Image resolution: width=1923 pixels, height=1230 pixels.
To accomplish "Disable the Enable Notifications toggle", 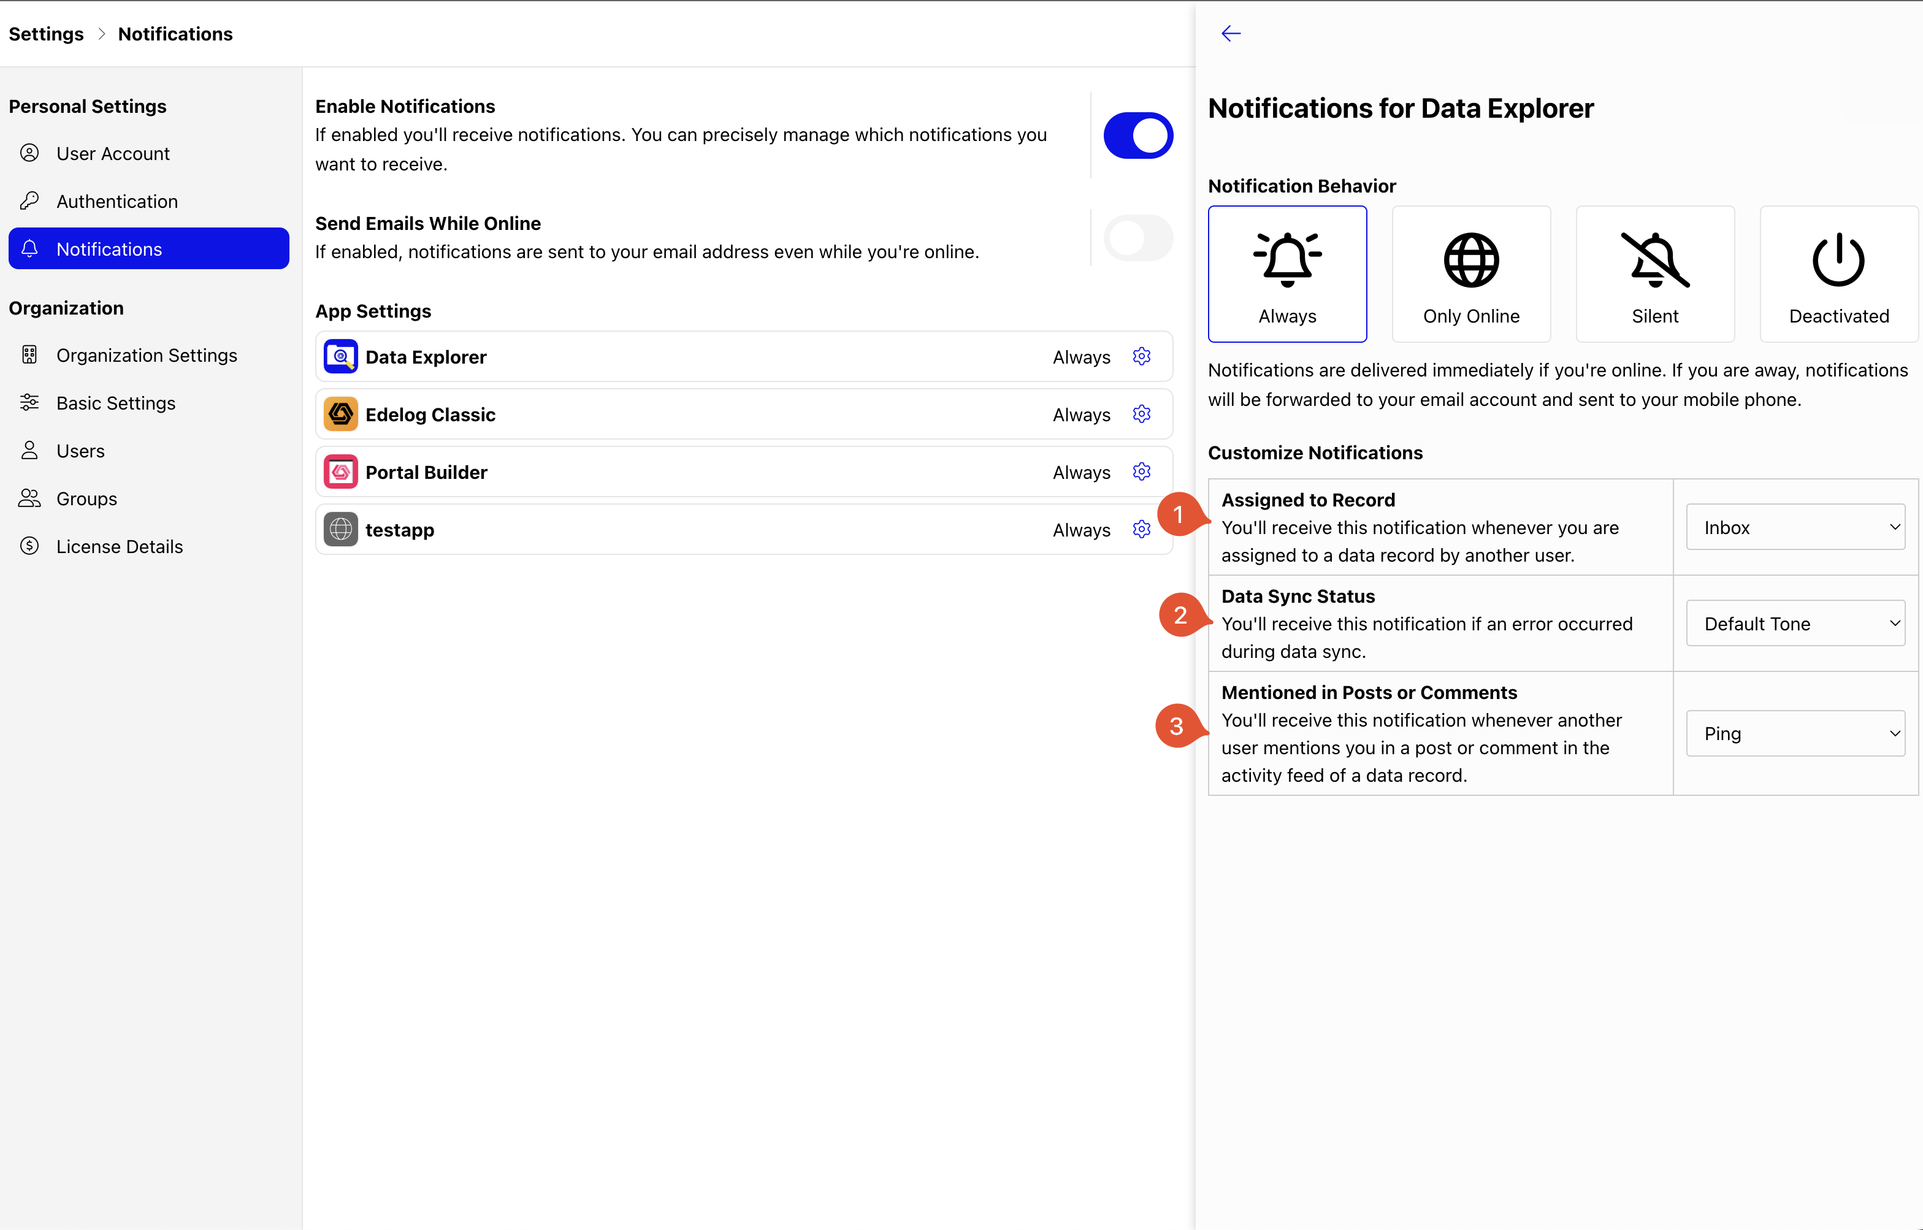I will click(x=1138, y=135).
